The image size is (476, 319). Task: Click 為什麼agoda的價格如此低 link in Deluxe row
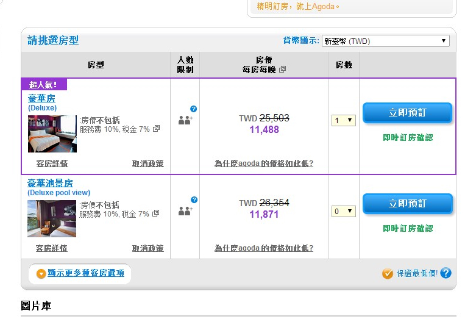(264, 163)
